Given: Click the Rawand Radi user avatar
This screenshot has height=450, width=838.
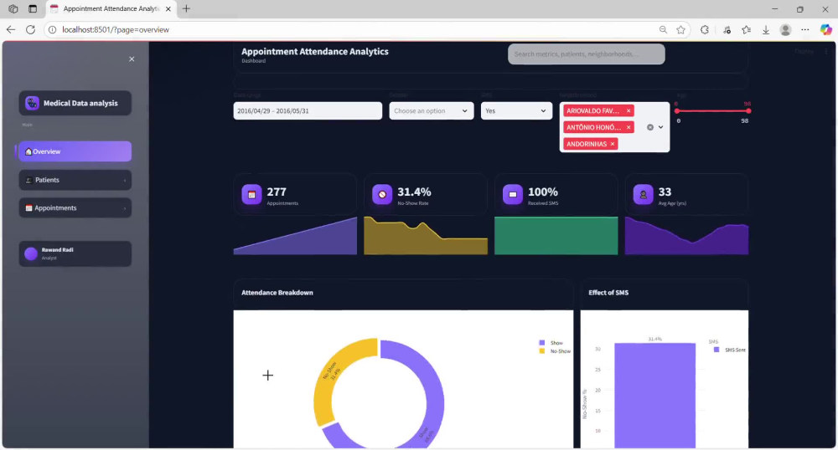Looking at the screenshot, I should pos(31,253).
